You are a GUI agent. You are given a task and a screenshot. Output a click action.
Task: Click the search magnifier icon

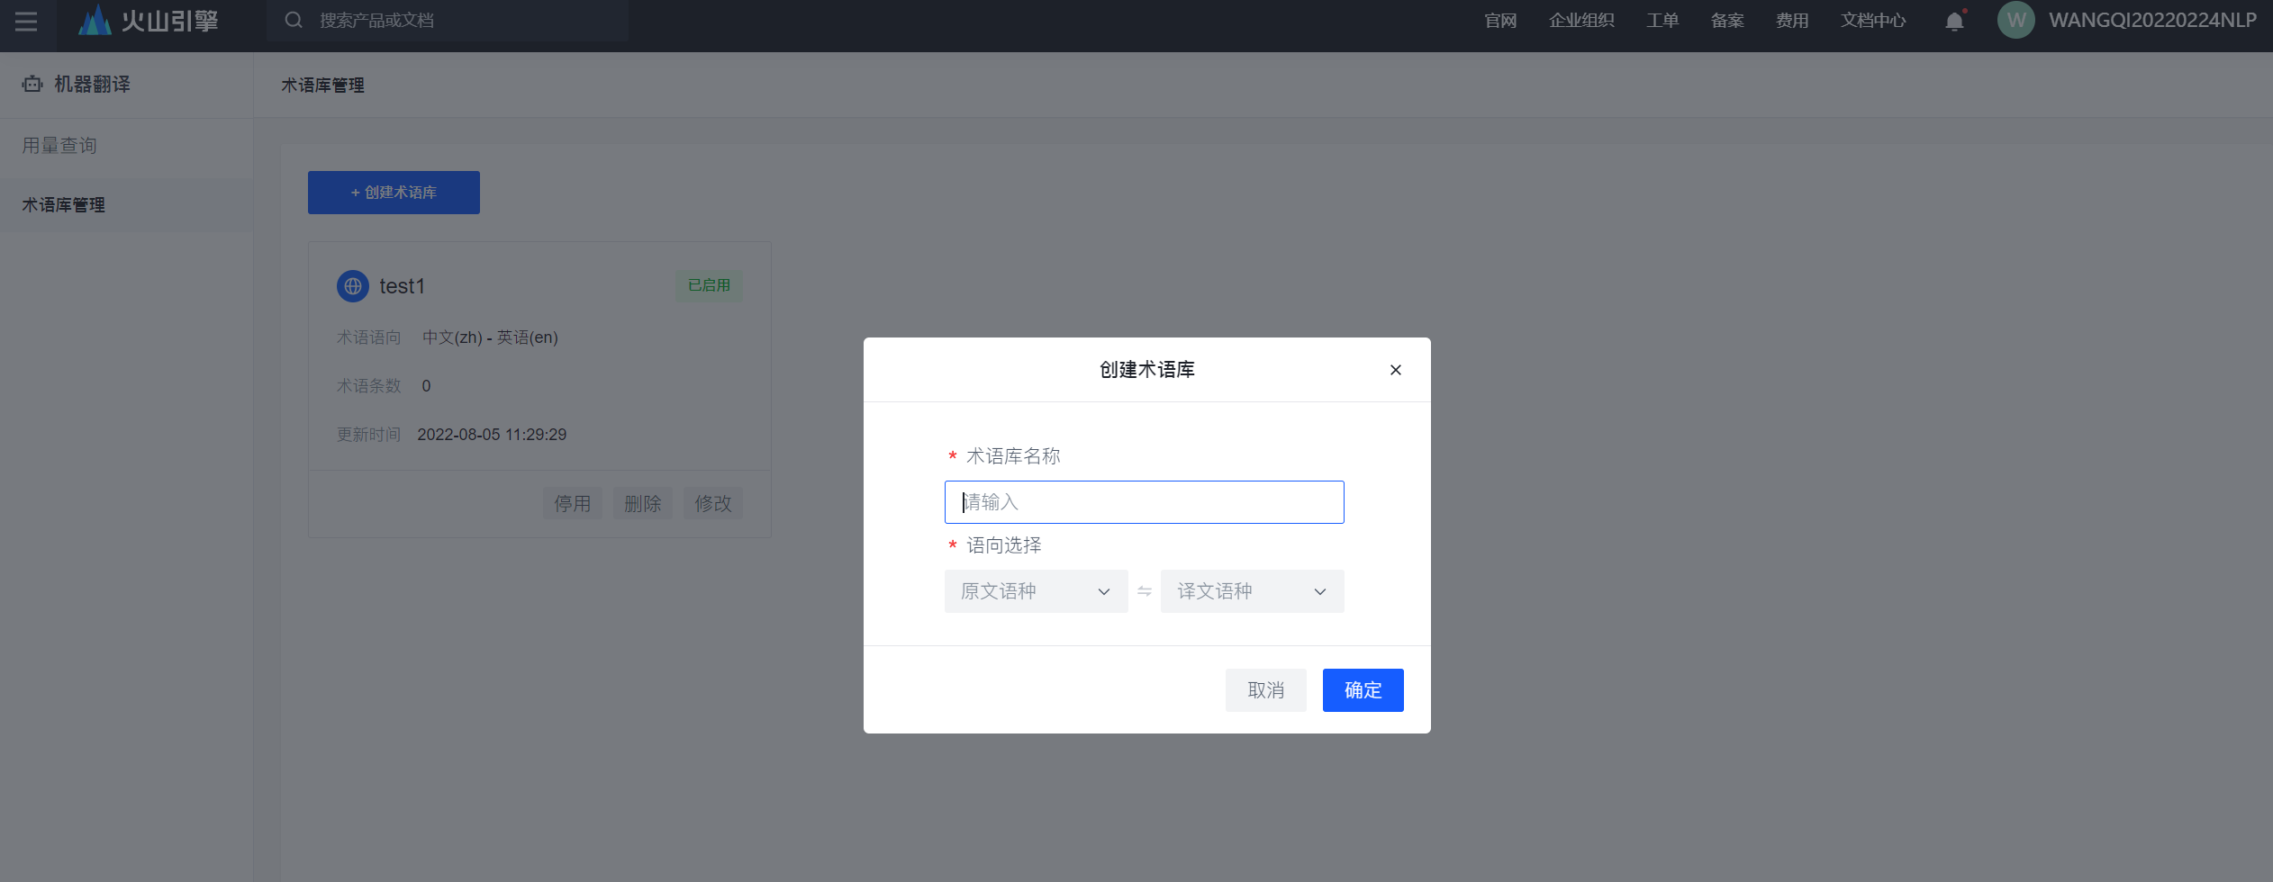[294, 20]
